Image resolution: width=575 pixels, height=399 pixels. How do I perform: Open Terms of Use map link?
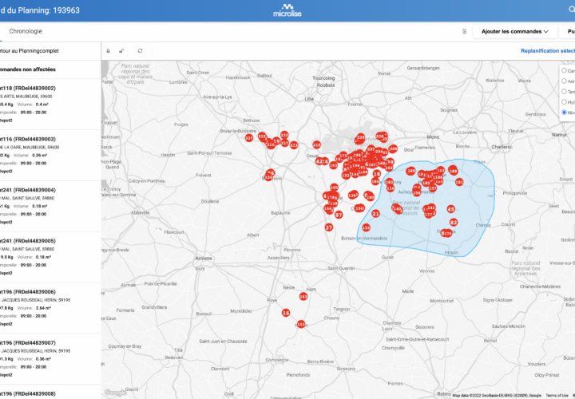[557, 395]
